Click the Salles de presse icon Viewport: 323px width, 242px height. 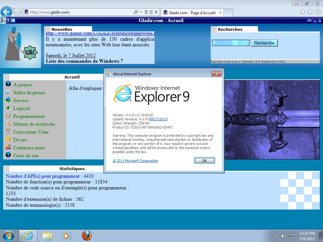(x=8, y=92)
